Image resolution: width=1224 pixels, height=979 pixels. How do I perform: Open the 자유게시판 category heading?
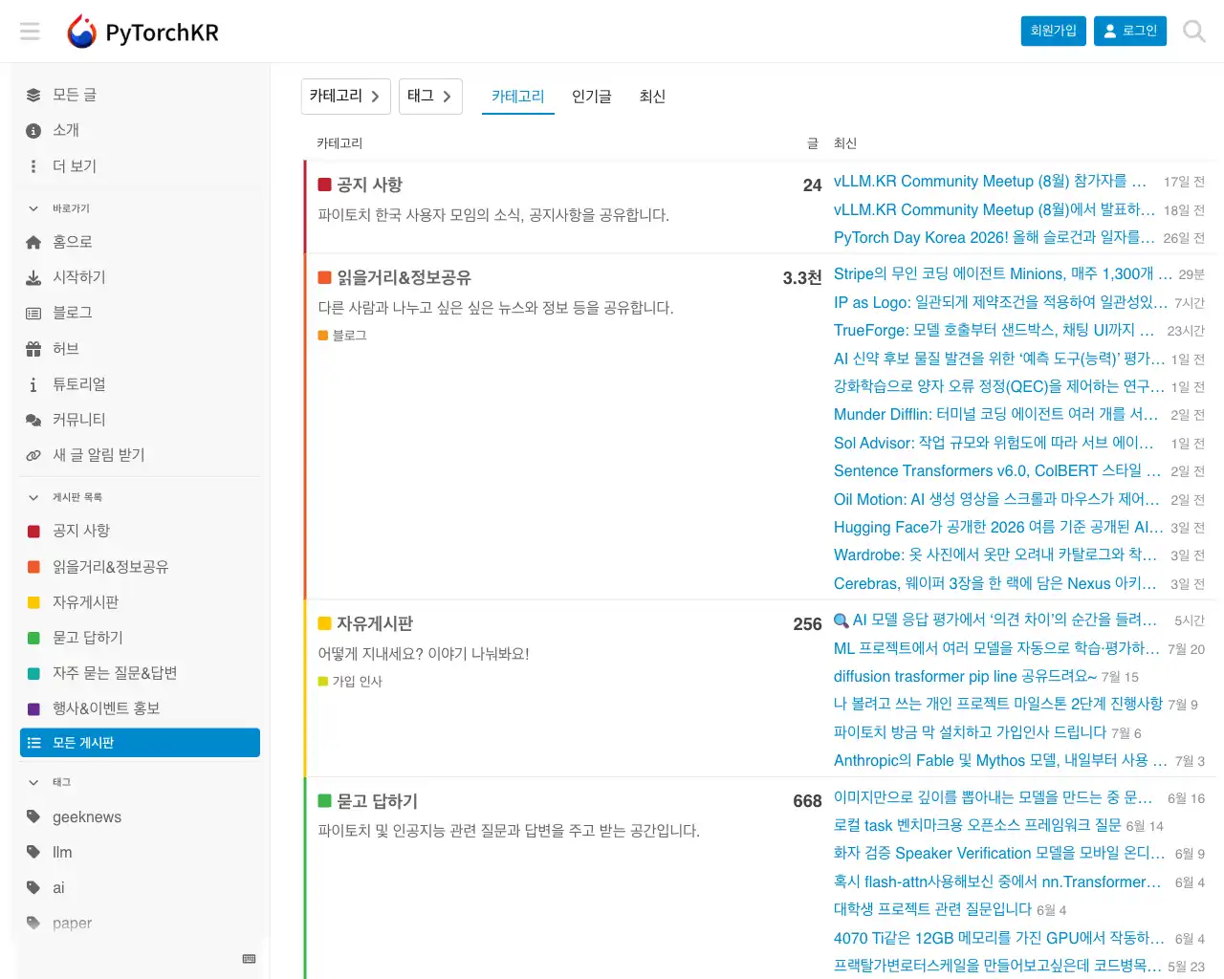pos(375,623)
